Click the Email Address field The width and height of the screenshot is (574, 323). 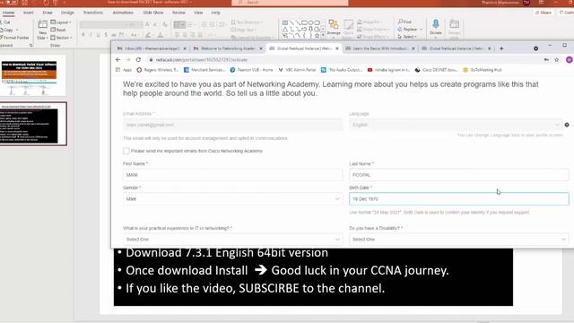pyautogui.click(x=233, y=125)
